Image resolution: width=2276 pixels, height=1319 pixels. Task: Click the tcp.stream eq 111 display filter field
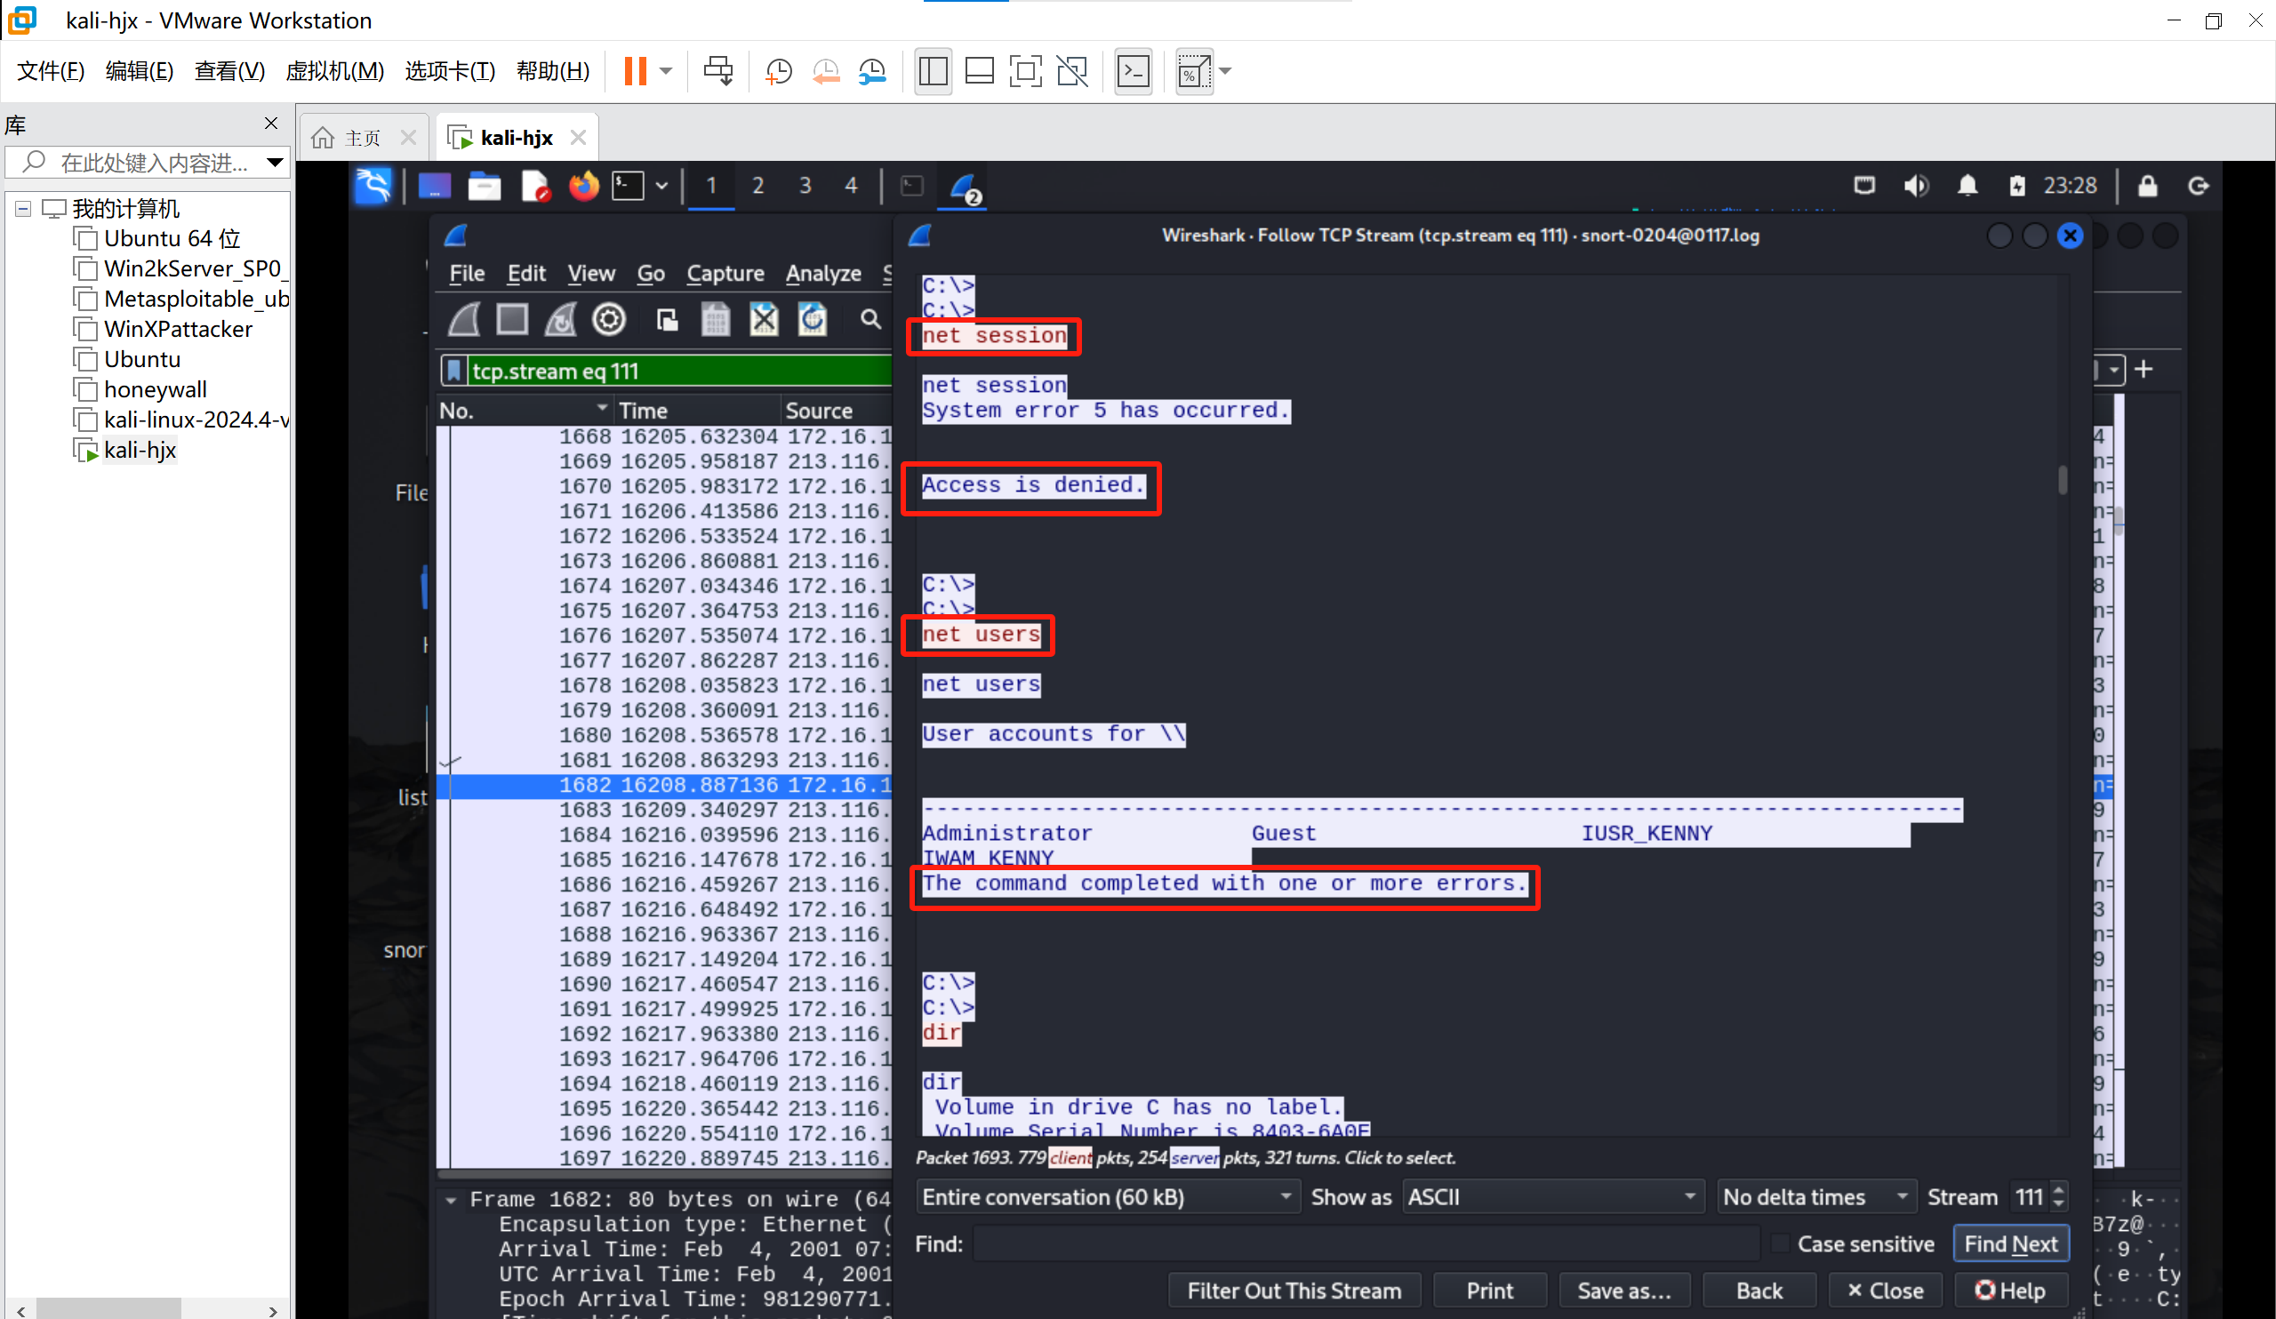679,371
